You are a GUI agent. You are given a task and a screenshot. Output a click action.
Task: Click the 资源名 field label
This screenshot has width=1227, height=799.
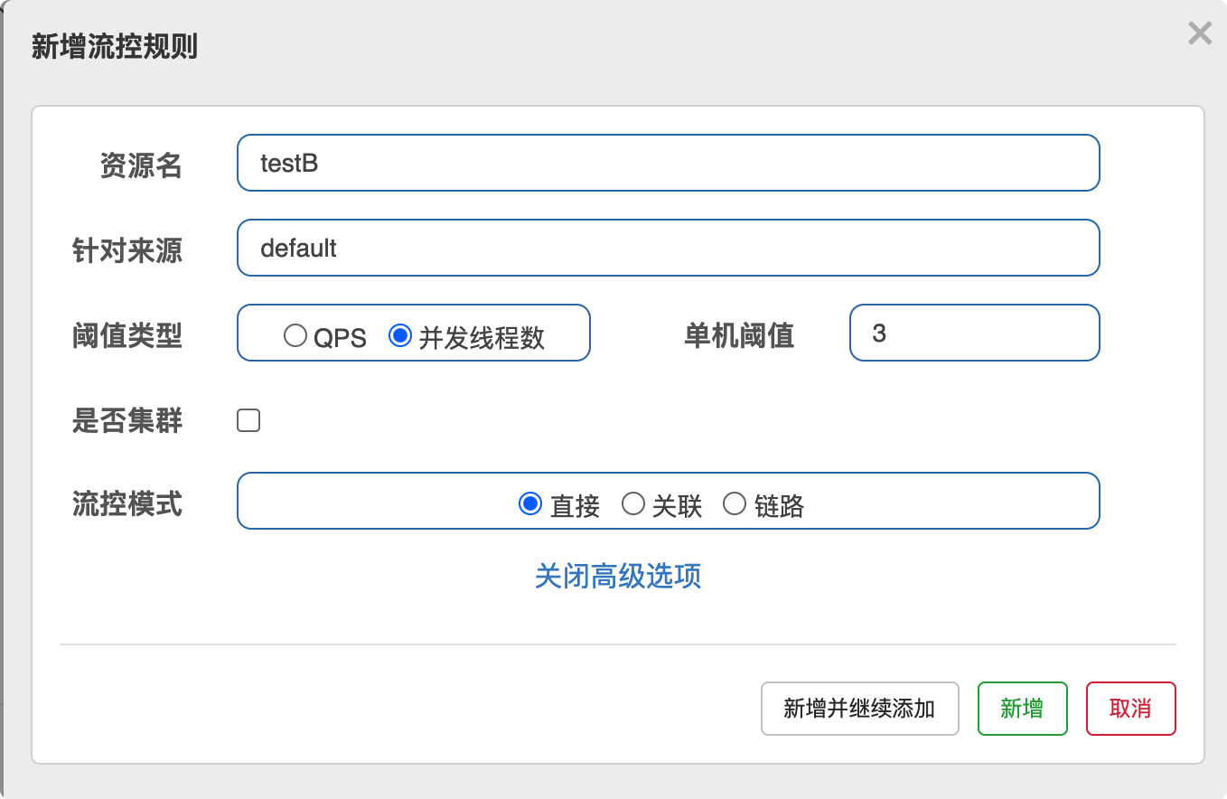pyautogui.click(x=141, y=165)
